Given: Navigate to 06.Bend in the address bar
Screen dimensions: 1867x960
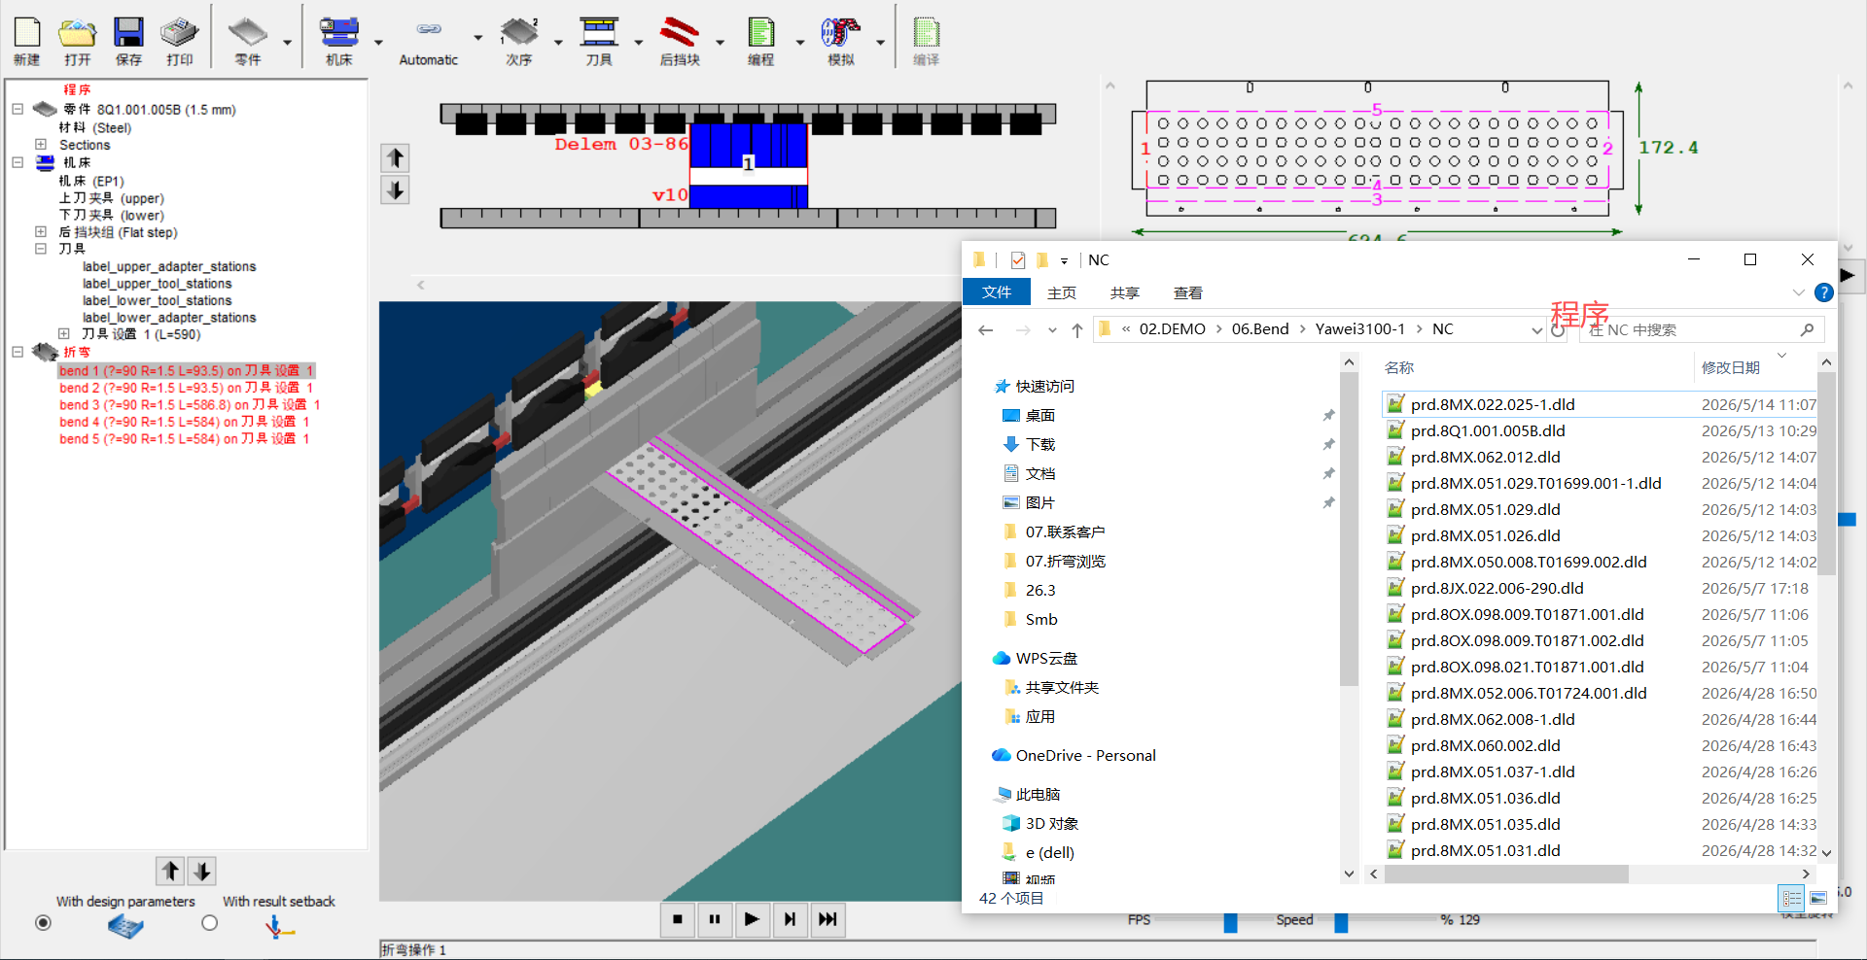Looking at the screenshot, I should point(1260,329).
